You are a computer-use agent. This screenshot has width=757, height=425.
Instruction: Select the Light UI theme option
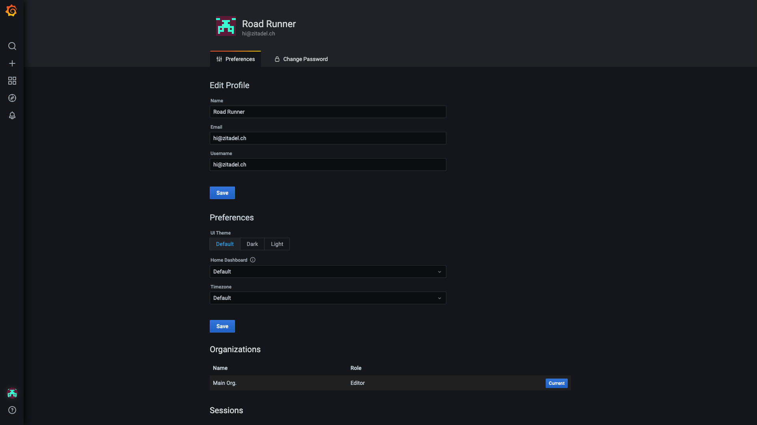click(277, 244)
